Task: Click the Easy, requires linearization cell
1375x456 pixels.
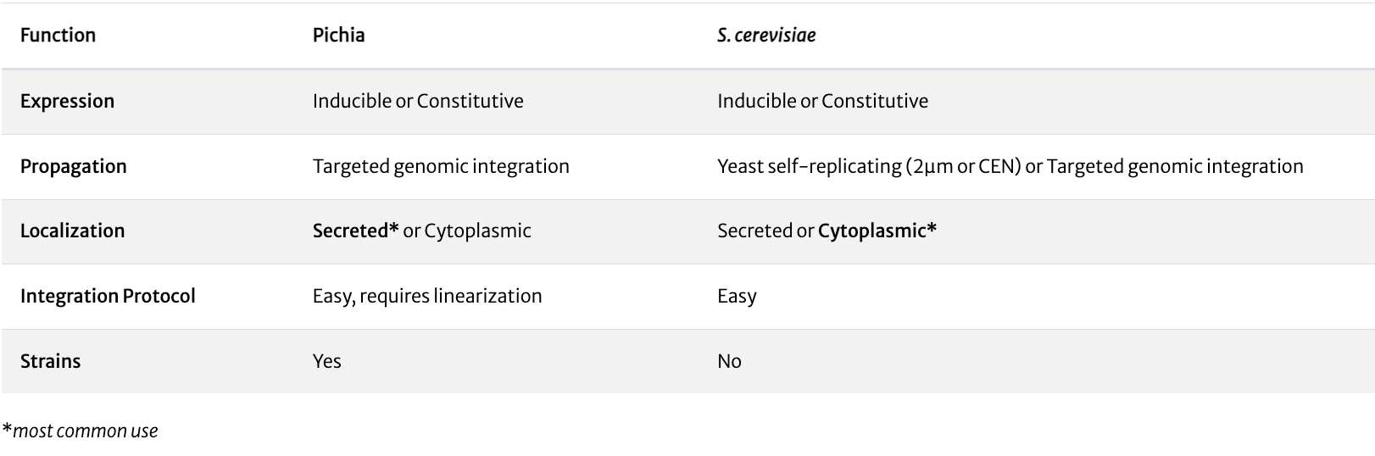Action: pyautogui.click(x=427, y=296)
